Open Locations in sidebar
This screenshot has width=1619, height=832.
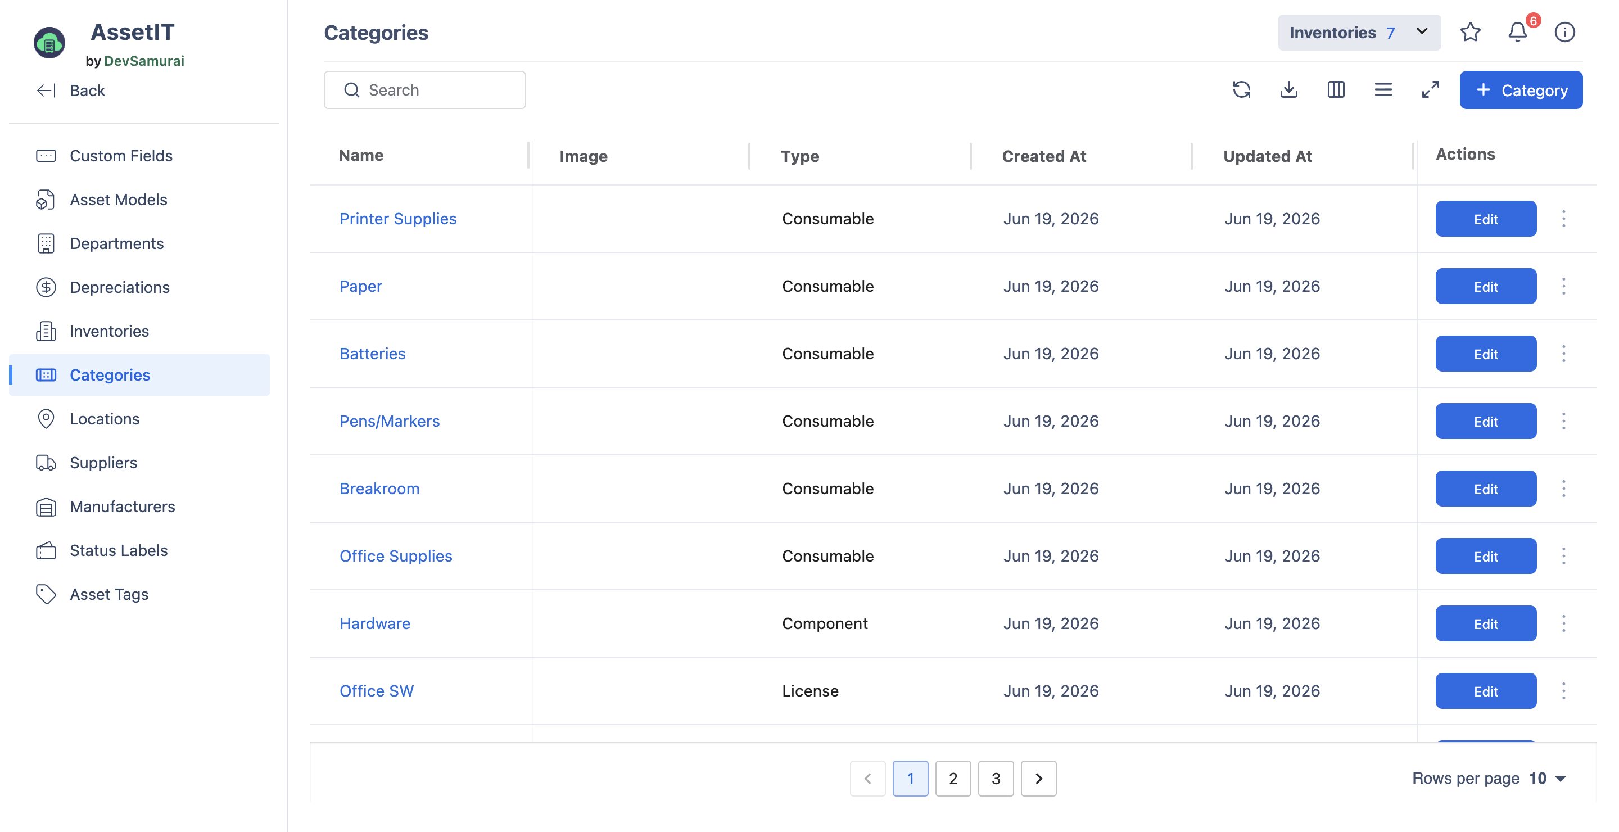point(139,418)
